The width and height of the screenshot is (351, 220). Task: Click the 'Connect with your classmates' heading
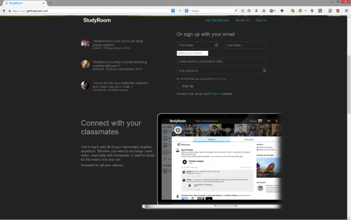tap(111, 128)
